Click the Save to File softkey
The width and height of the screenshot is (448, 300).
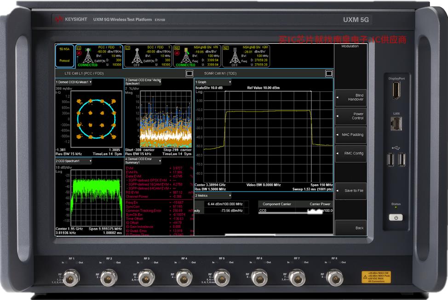point(350,191)
